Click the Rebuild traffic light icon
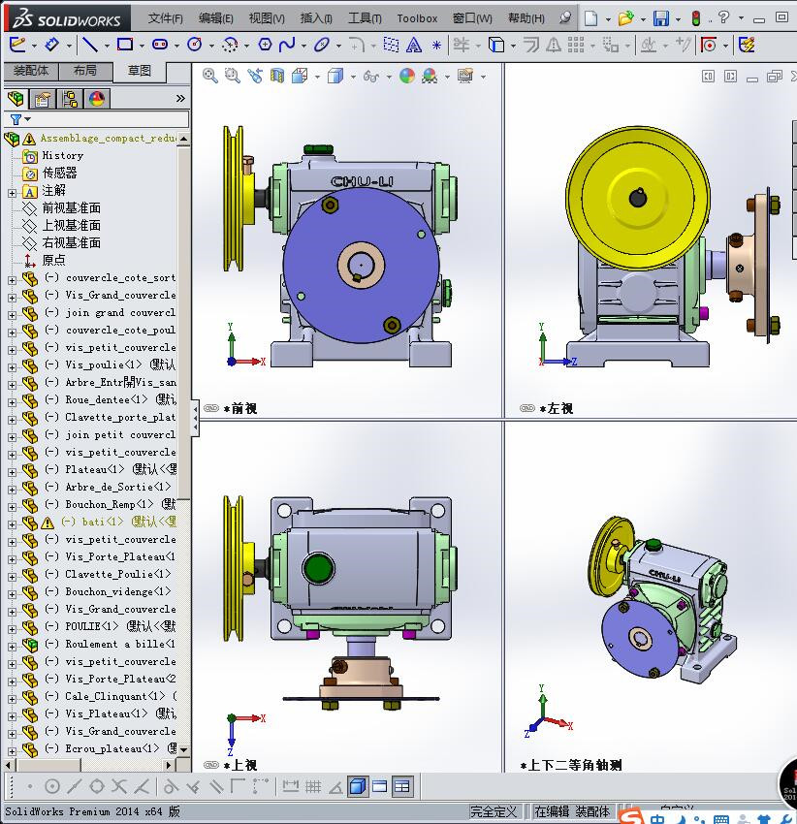This screenshot has height=824, width=797. (696, 18)
